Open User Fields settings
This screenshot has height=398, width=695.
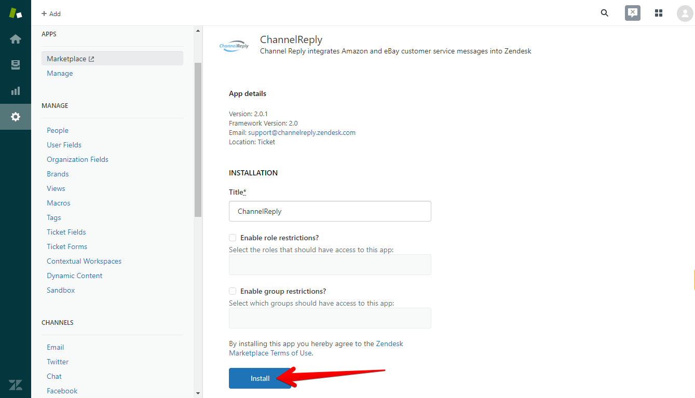64,145
